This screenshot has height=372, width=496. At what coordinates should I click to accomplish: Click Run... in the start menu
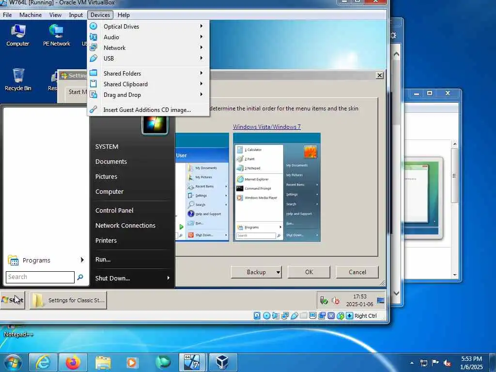(x=103, y=260)
